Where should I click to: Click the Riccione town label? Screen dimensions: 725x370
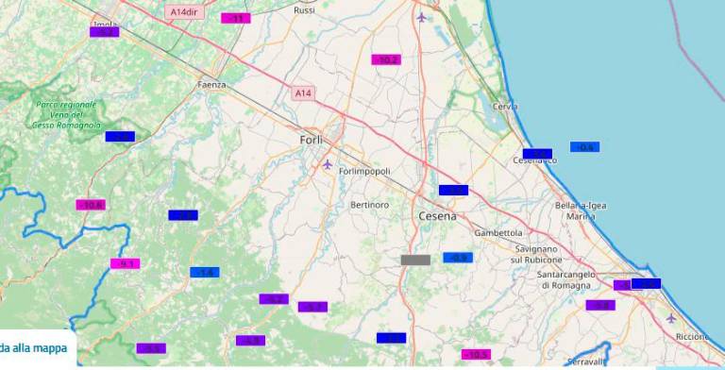pyautogui.click(x=692, y=337)
